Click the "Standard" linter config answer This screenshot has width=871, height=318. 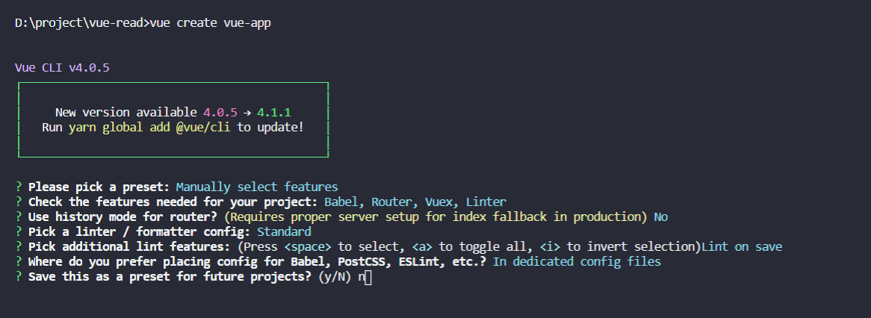(284, 231)
